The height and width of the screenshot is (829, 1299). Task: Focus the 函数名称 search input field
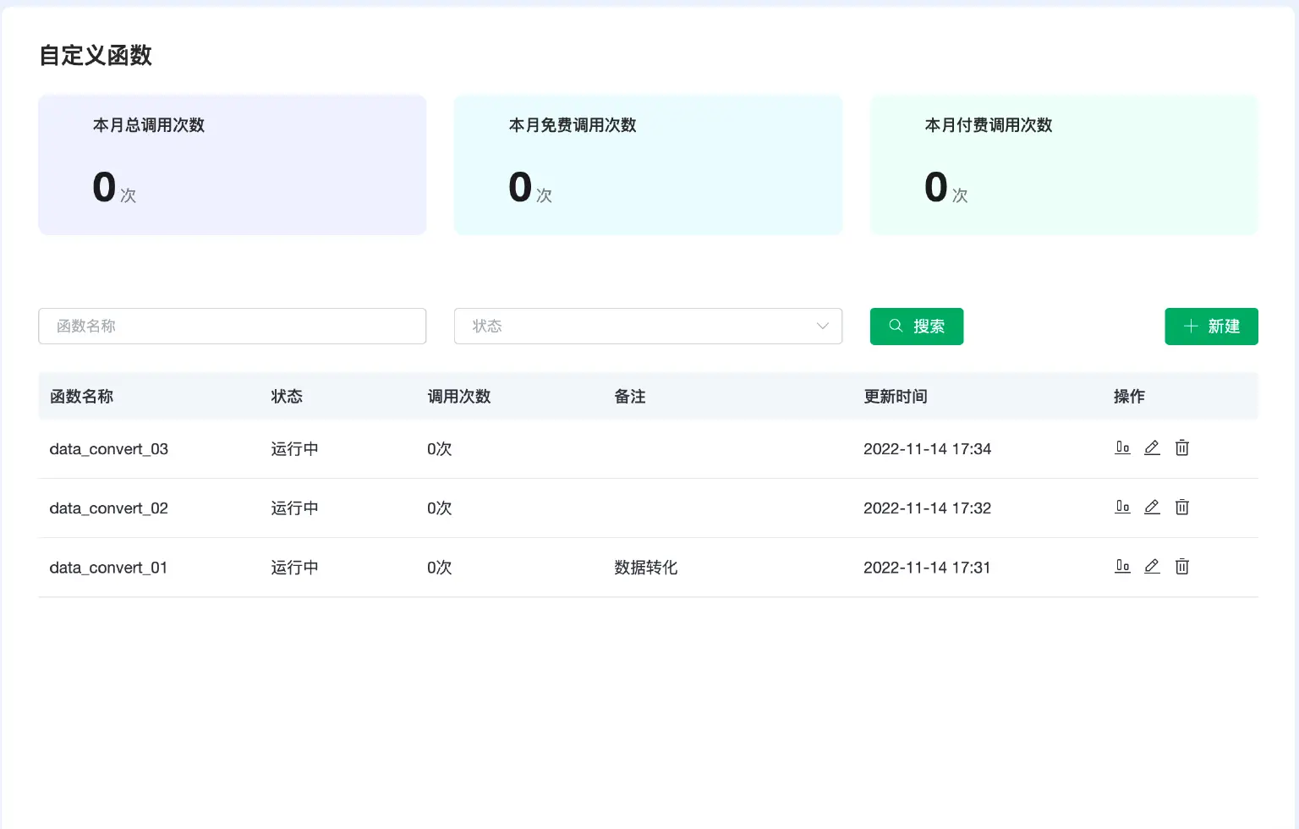point(232,326)
